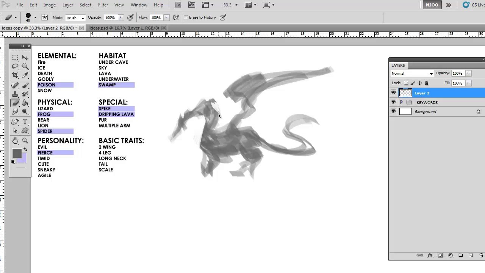Hide the KEYWORDS group eye icon
Viewport: 485px width, 273px height.
pos(393,102)
